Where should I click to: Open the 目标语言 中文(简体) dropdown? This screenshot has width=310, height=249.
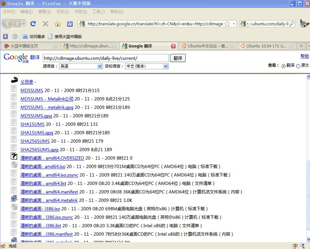(147, 66)
